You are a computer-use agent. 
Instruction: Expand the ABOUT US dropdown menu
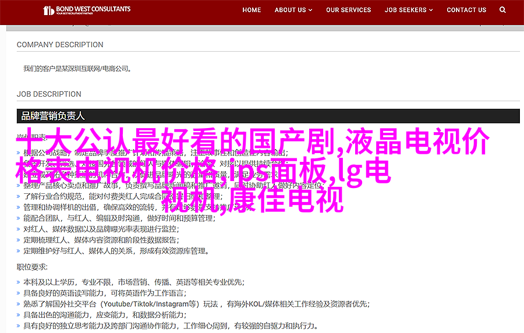[293, 10]
